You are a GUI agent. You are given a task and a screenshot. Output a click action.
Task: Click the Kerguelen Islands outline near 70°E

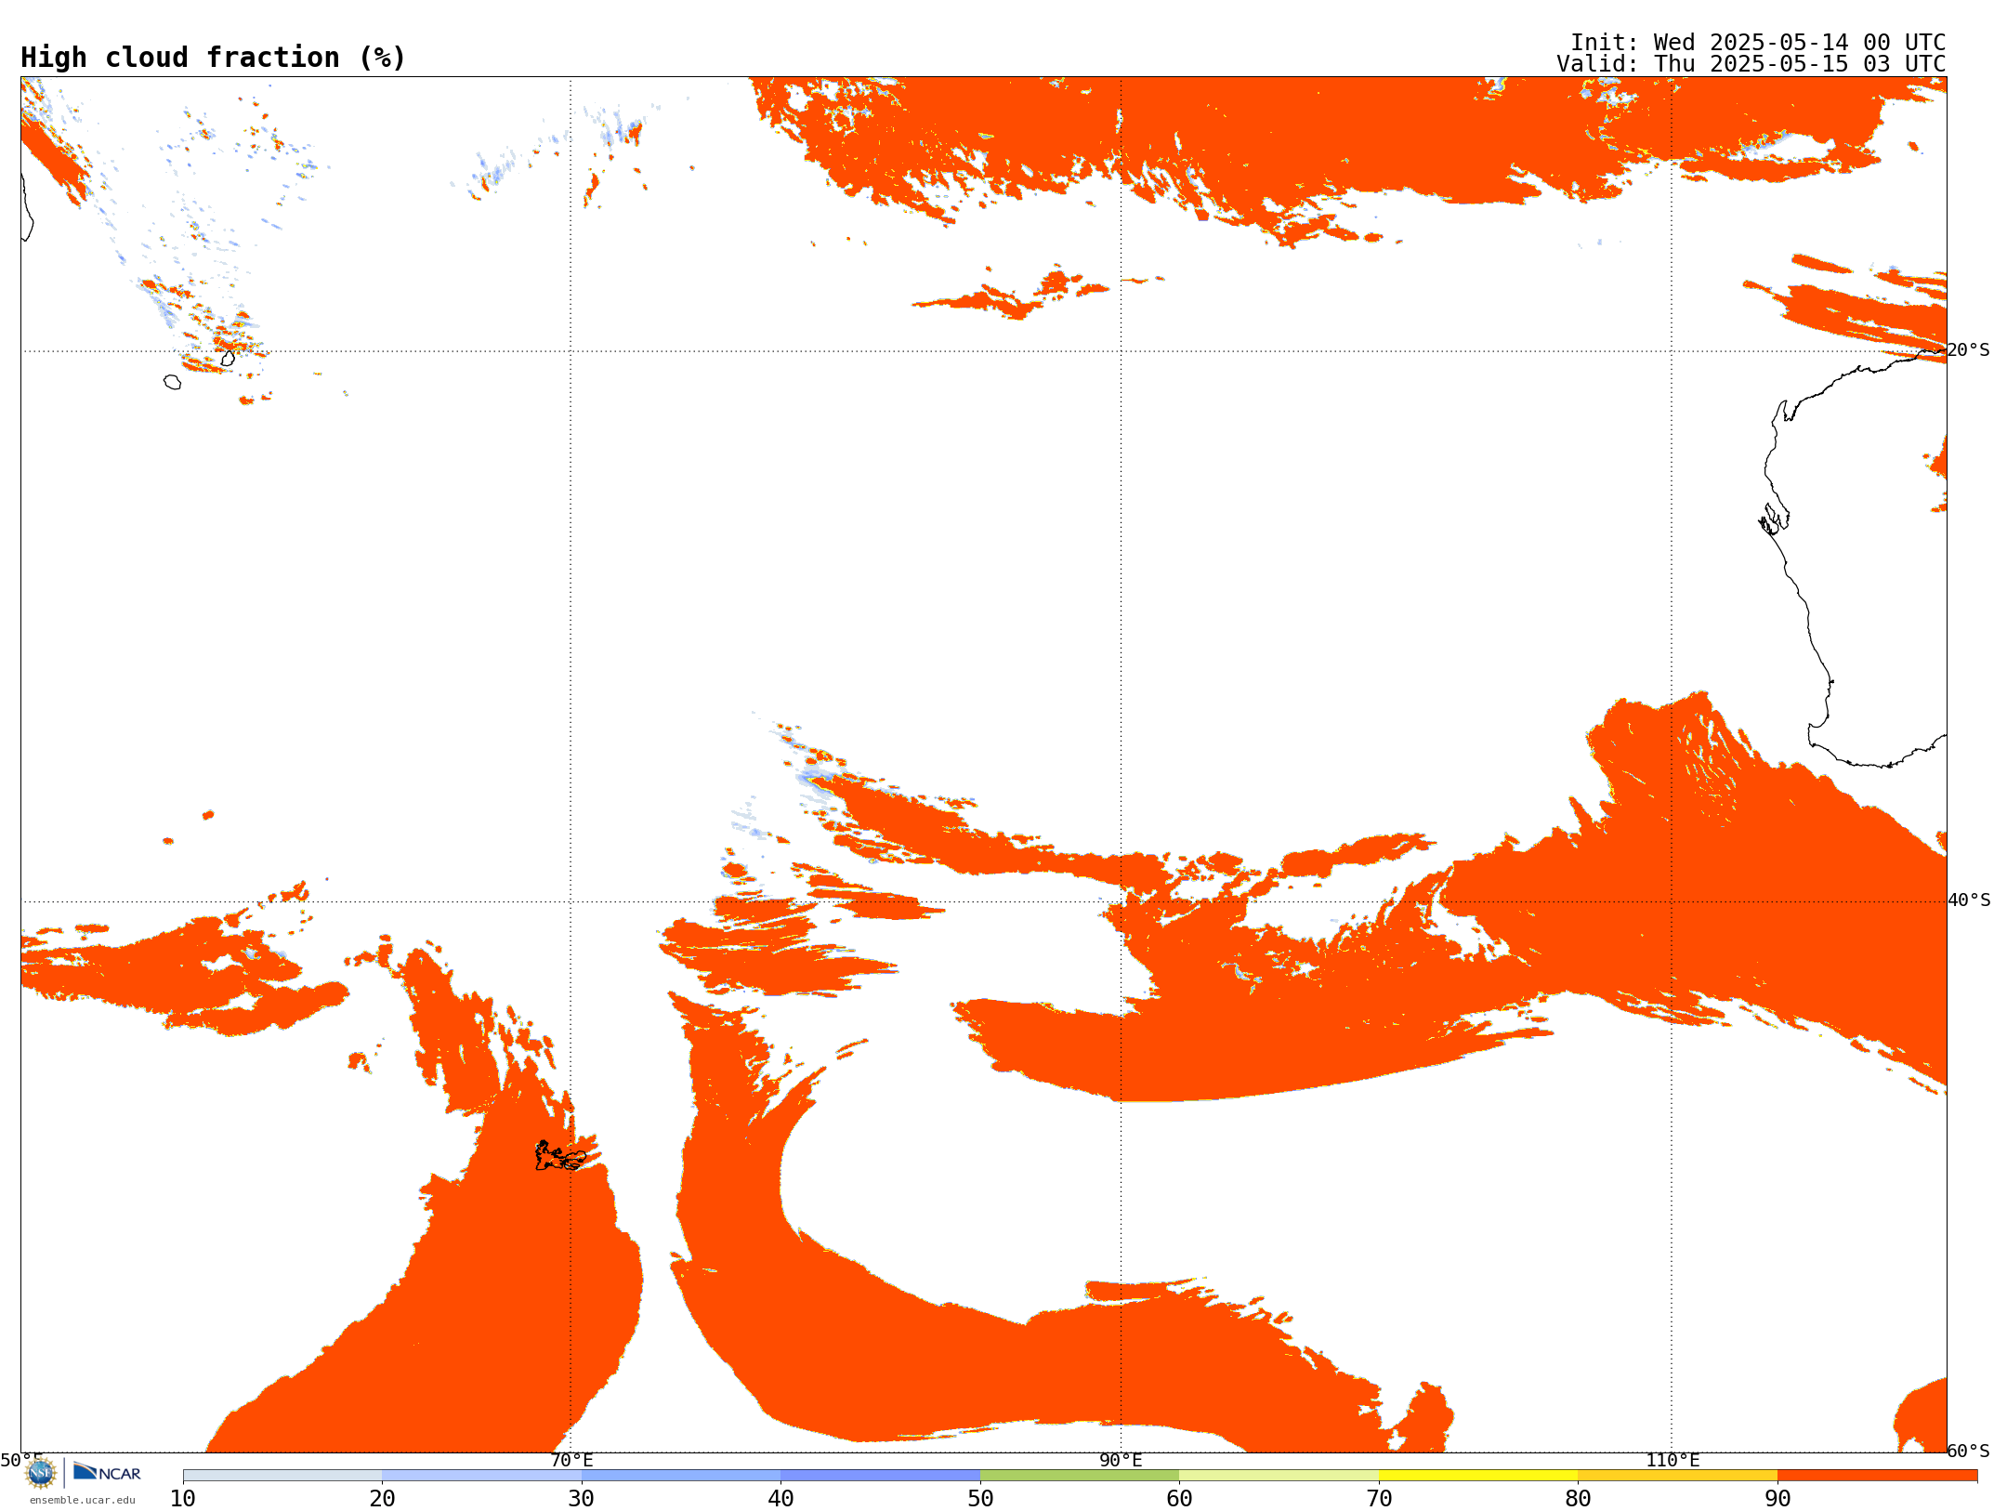point(560,1155)
